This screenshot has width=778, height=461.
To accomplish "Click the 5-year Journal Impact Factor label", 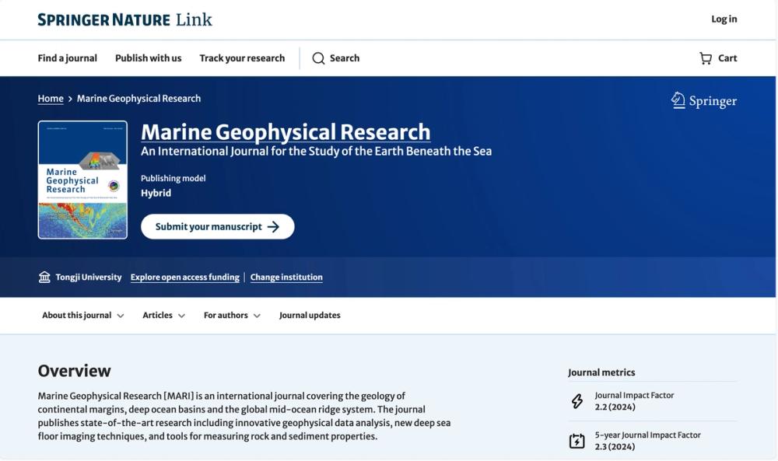I will pos(647,435).
